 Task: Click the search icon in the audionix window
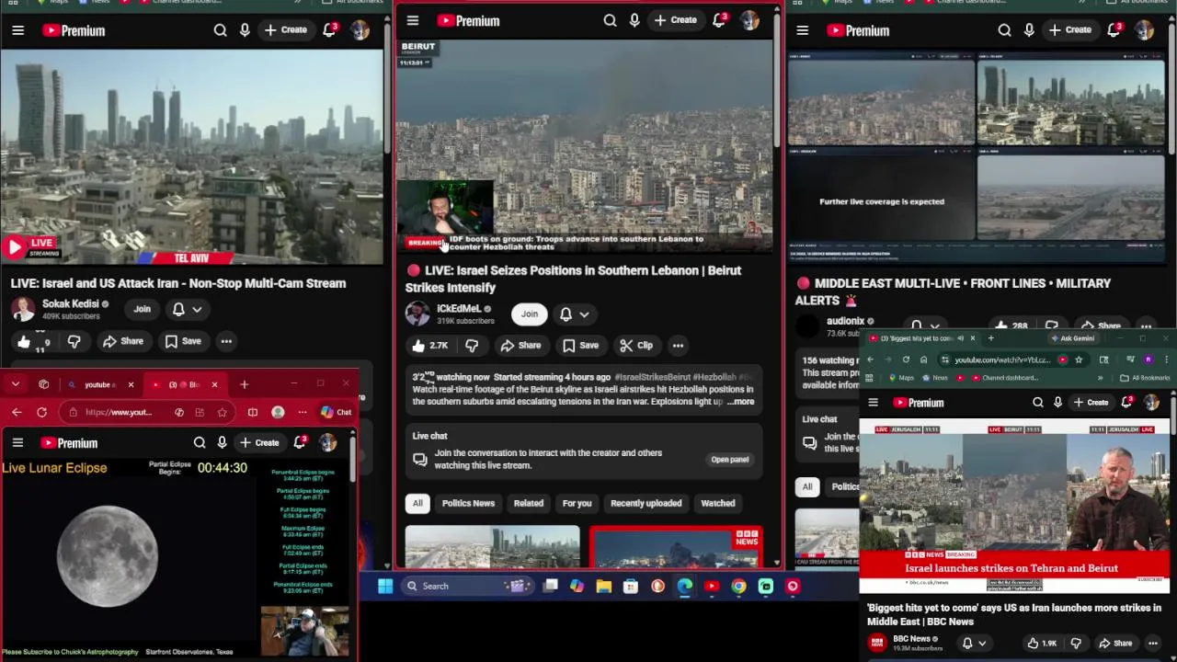coord(1004,30)
